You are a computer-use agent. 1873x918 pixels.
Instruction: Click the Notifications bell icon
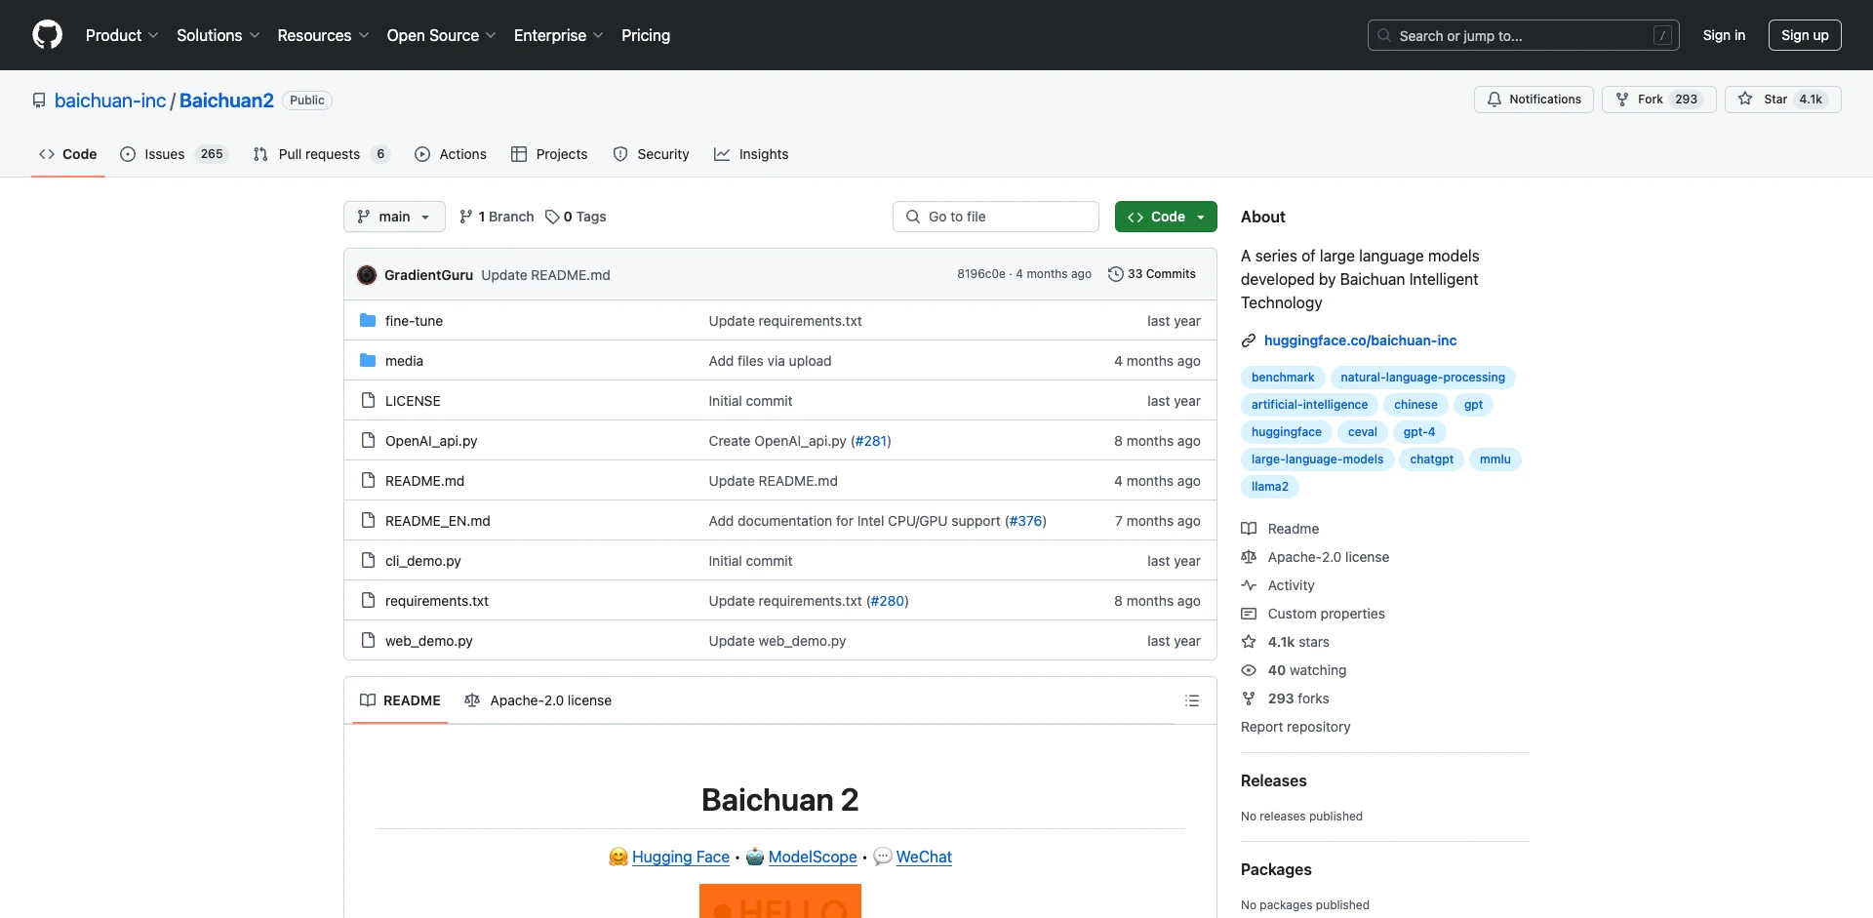point(1494,100)
